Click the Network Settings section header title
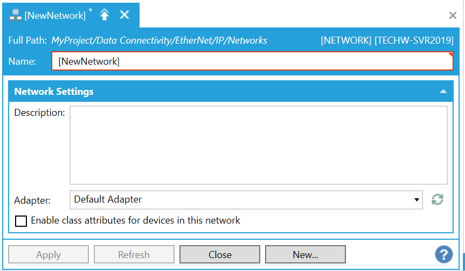465x271 pixels. pos(54,92)
